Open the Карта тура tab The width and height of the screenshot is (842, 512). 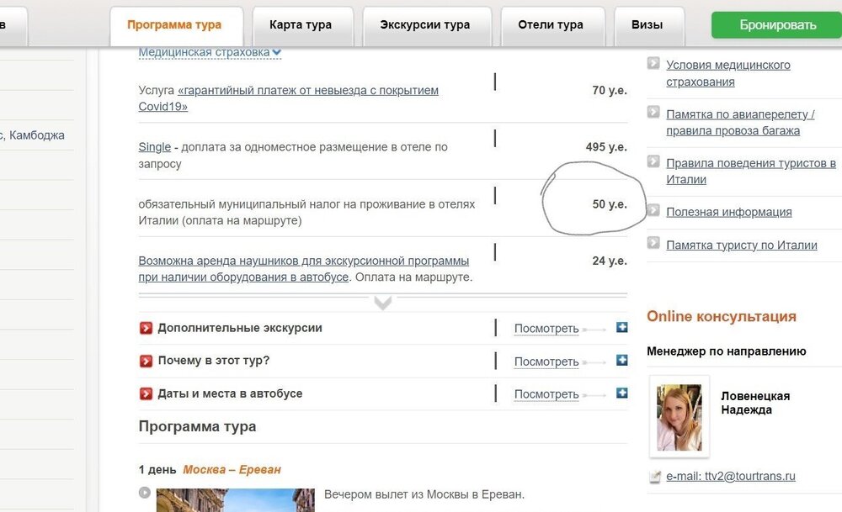(302, 25)
